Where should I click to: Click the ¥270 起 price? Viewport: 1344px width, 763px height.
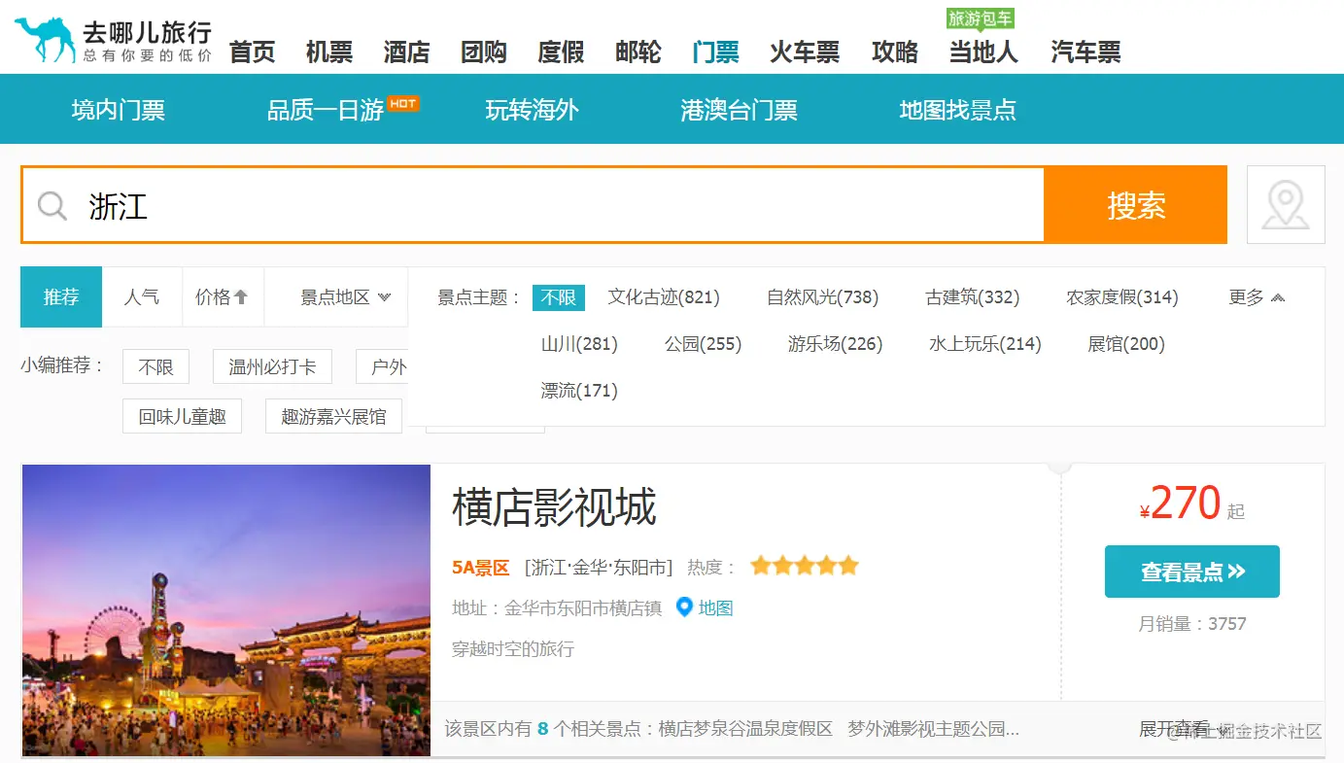pyautogui.click(x=1191, y=503)
